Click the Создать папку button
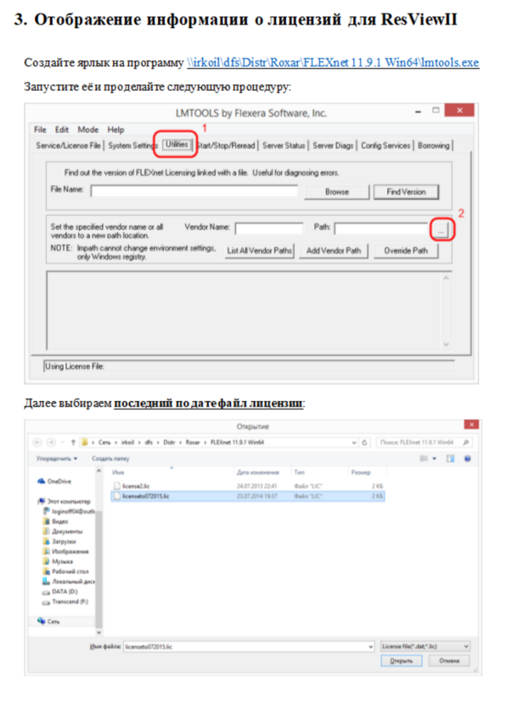Screen dimensions: 523x709 pos(110,459)
